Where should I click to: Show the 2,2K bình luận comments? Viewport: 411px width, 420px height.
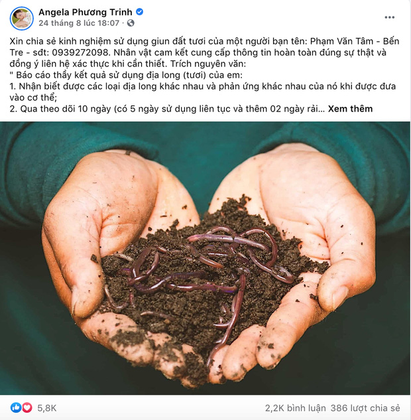point(296,408)
